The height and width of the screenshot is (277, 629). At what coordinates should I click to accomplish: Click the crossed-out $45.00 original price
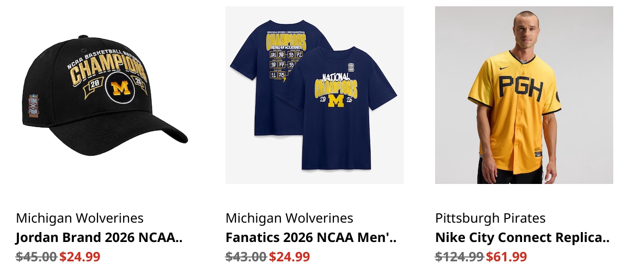pyautogui.click(x=36, y=257)
